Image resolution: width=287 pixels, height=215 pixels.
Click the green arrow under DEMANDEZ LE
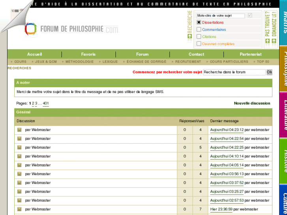click(x=274, y=41)
